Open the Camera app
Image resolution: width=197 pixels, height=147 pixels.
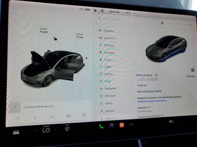point(111,126)
